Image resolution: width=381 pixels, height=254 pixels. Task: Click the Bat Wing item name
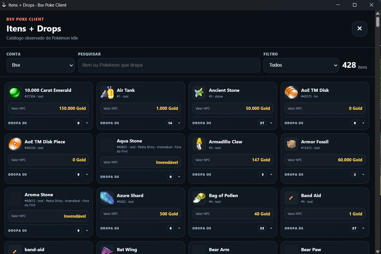[127, 250]
